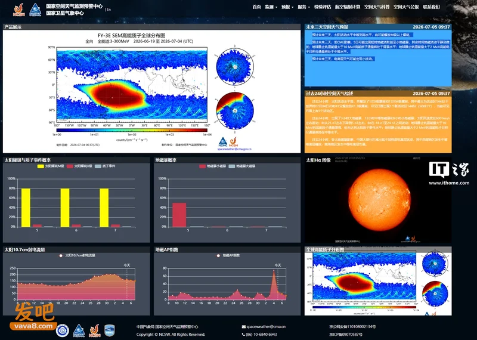The width and height of the screenshot is (477, 340).
Task: Click the NCSW flame logo in footer
Action: (95, 330)
